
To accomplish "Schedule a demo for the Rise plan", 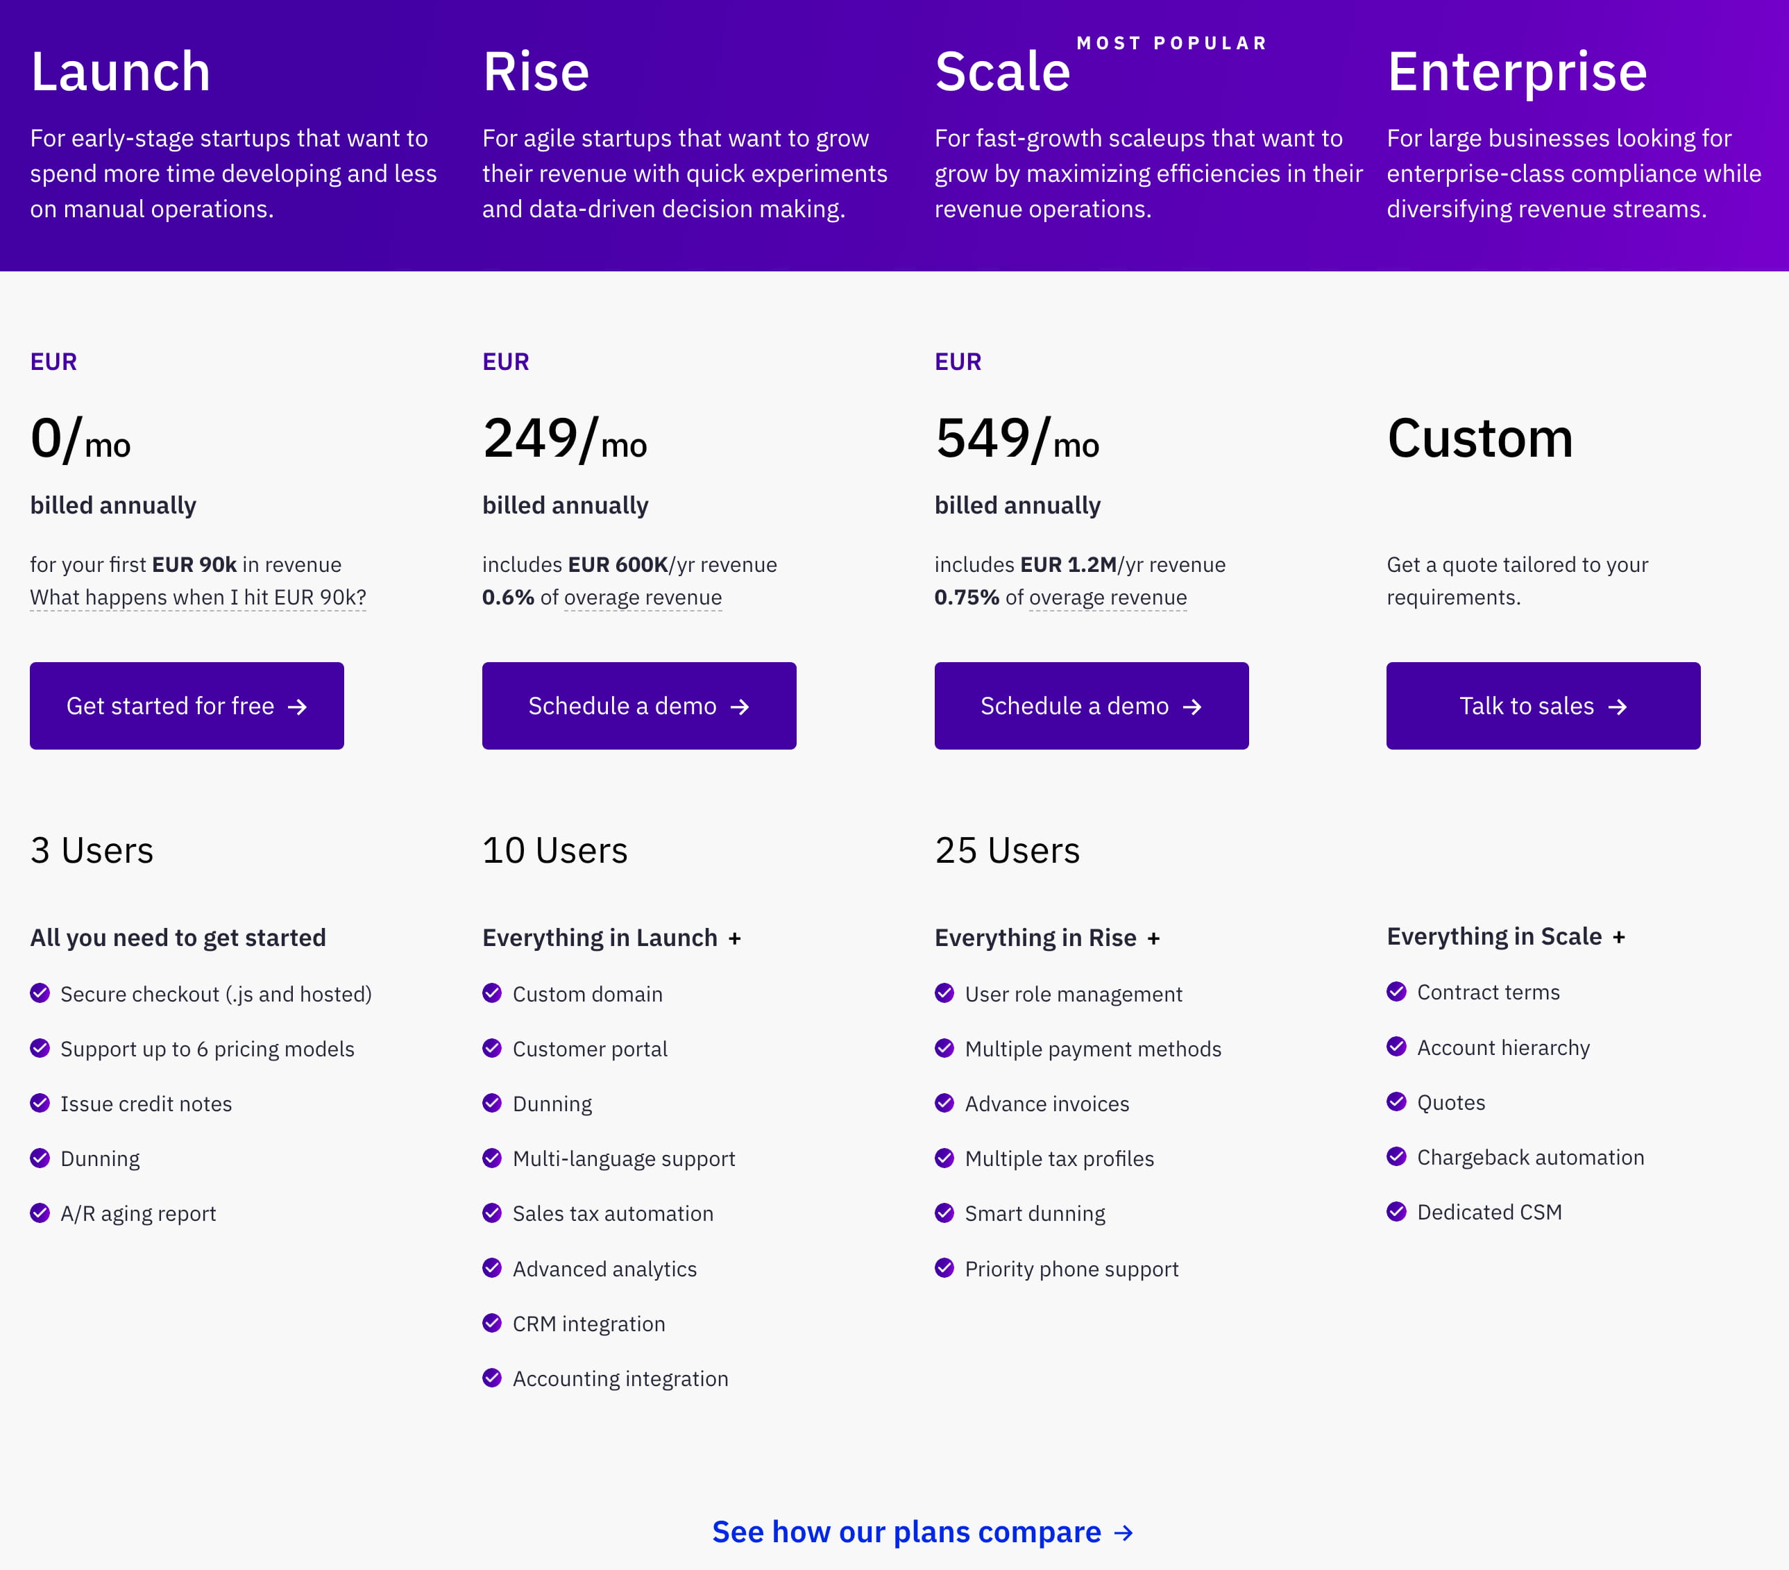I will 639,706.
